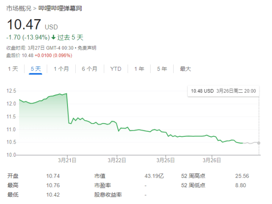Click the green down-arrow price change icon
Viewport: 272px width, 204px height.
click(x=53, y=37)
